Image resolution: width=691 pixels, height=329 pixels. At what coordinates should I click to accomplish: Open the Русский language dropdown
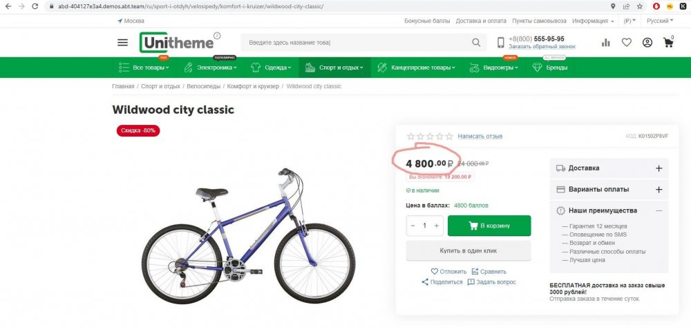coord(659,21)
